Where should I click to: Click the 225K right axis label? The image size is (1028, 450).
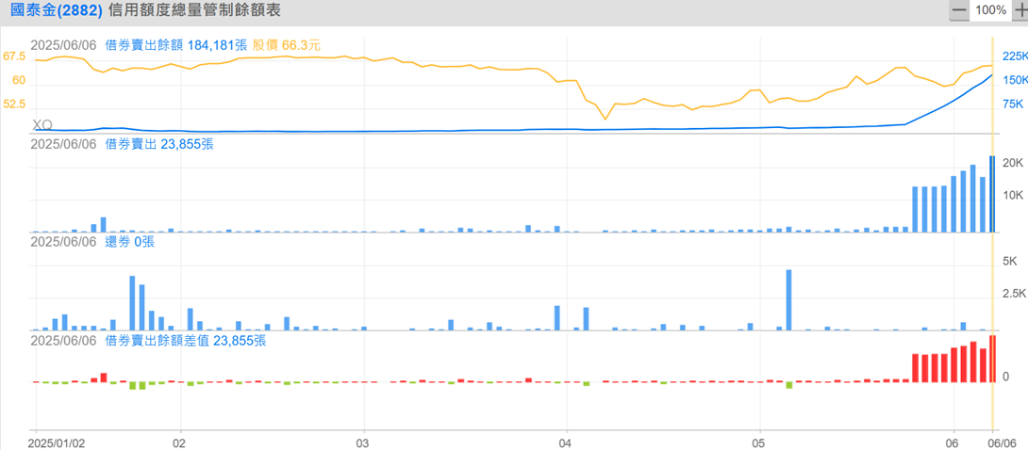[1014, 56]
